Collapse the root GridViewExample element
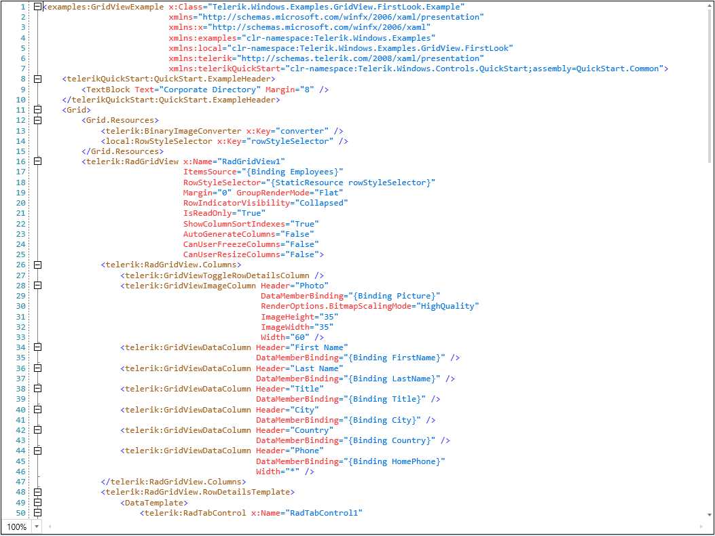715x536 pixels. [38, 6]
